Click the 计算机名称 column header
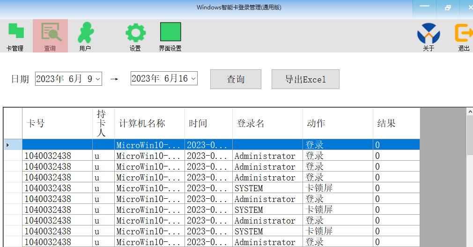The width and height of the screenshot is (473, 247). [149, 123]
